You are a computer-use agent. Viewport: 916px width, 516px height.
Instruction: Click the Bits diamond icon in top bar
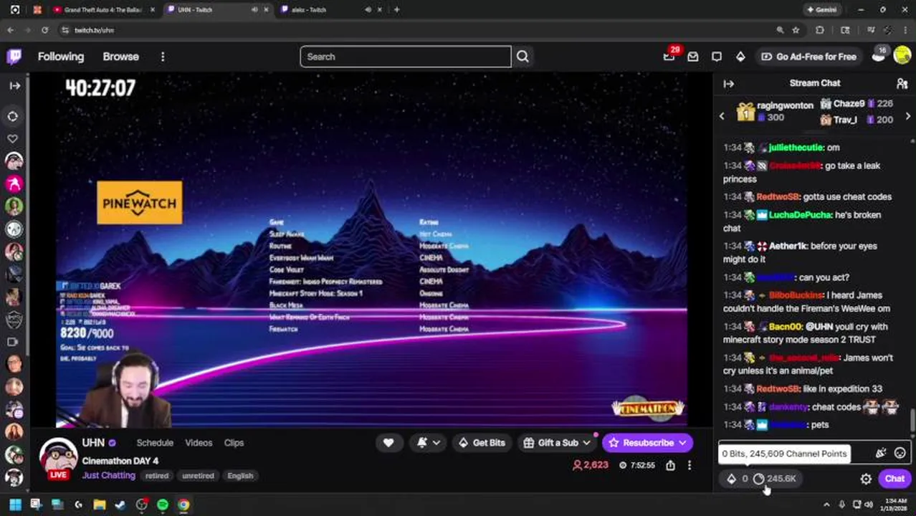(740, 57)
